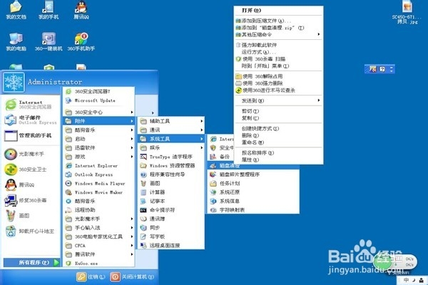Launch Windows Movie Maker

tap(99, 192)
